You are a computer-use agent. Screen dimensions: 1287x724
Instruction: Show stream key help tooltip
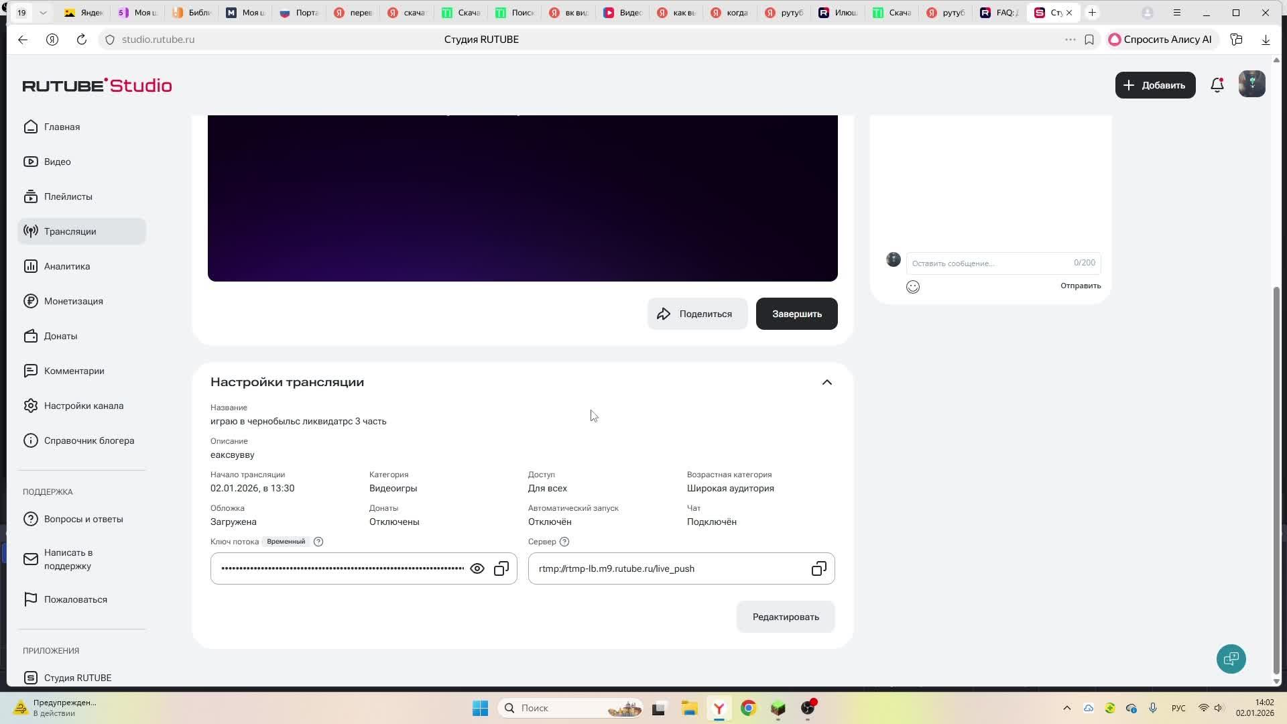pyautogui.click(x=318, y=542)
